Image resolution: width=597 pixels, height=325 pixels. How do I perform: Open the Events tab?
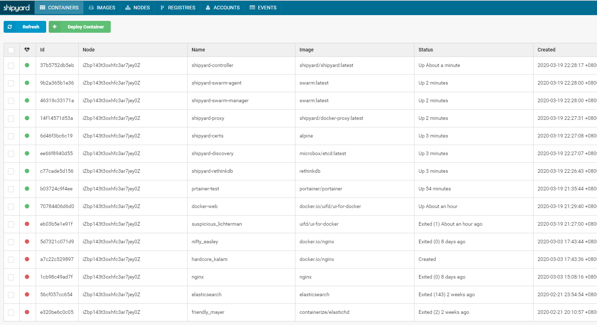(263, 8)
